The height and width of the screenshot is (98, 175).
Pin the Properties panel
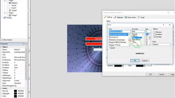pos(24,44)
